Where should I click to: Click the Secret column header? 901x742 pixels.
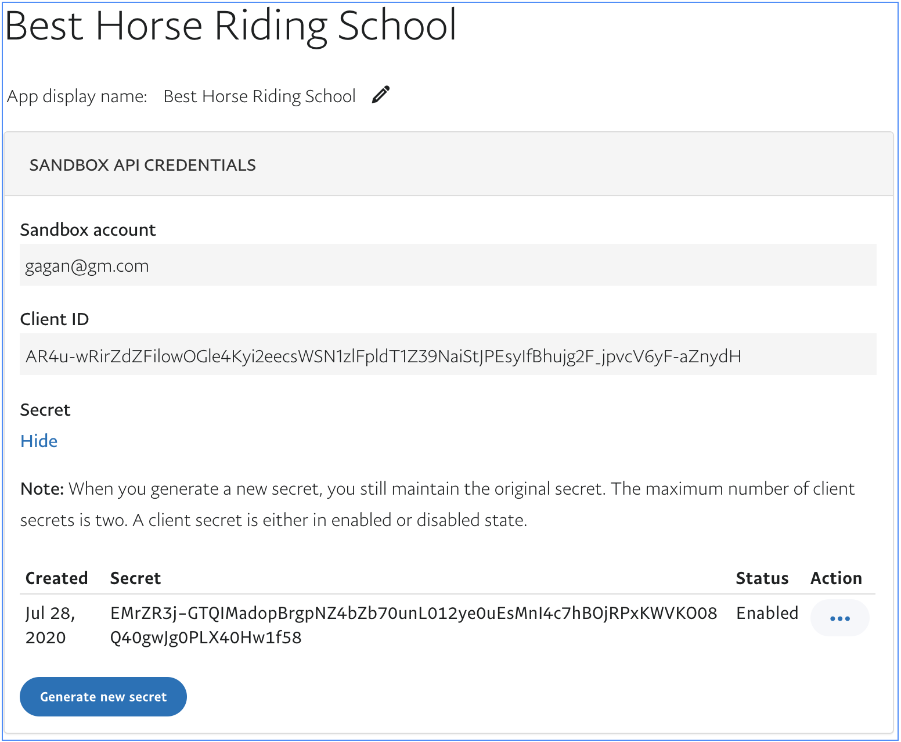tap(135, 578)
